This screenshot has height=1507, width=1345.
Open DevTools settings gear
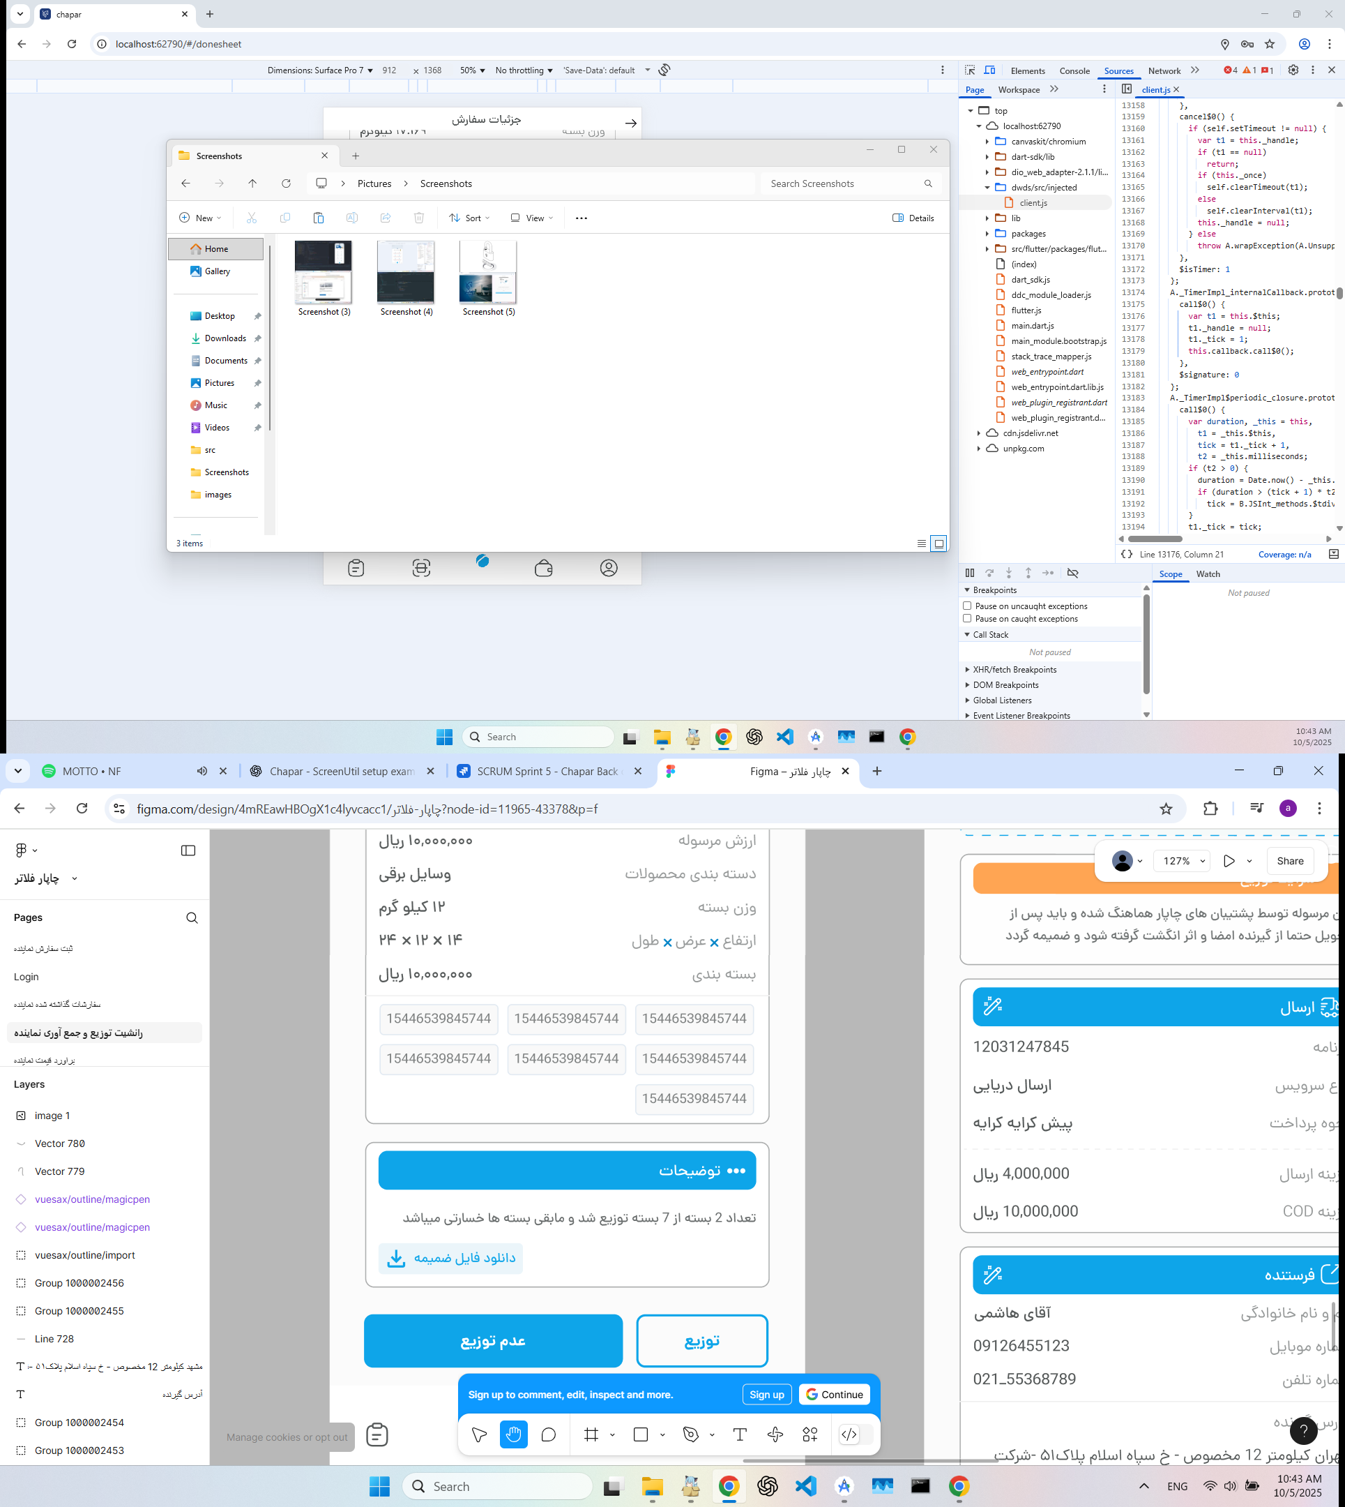click(x=1293, y=70)
